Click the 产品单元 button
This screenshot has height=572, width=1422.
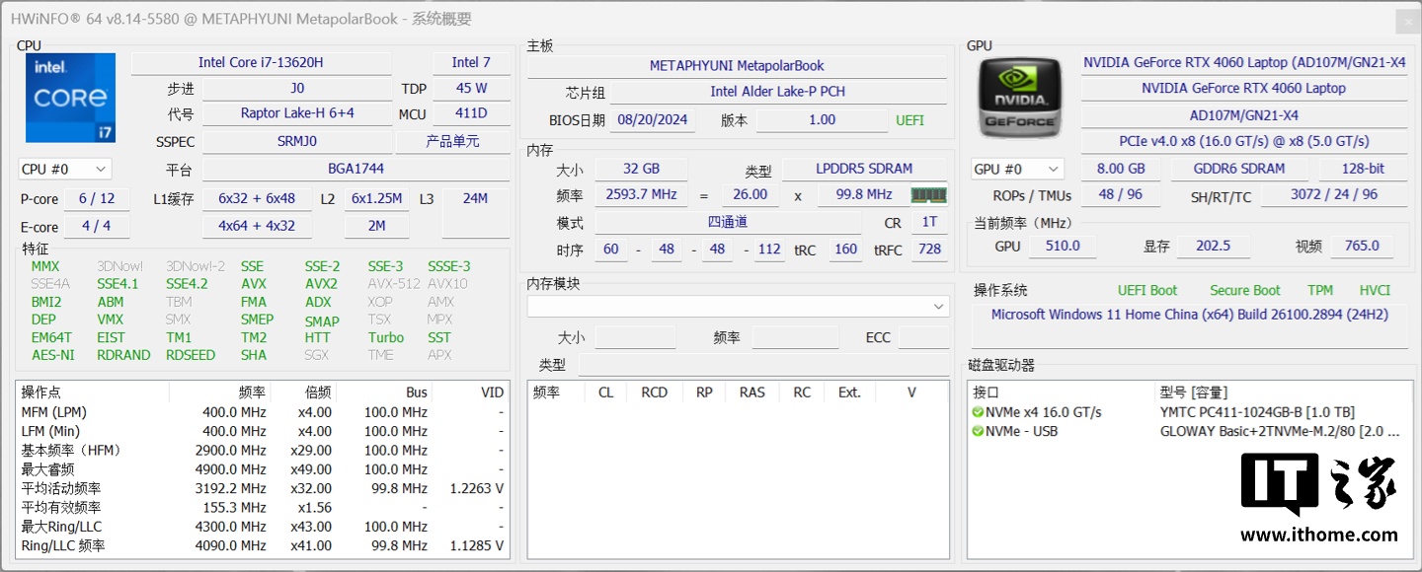[x=452, y=141]
